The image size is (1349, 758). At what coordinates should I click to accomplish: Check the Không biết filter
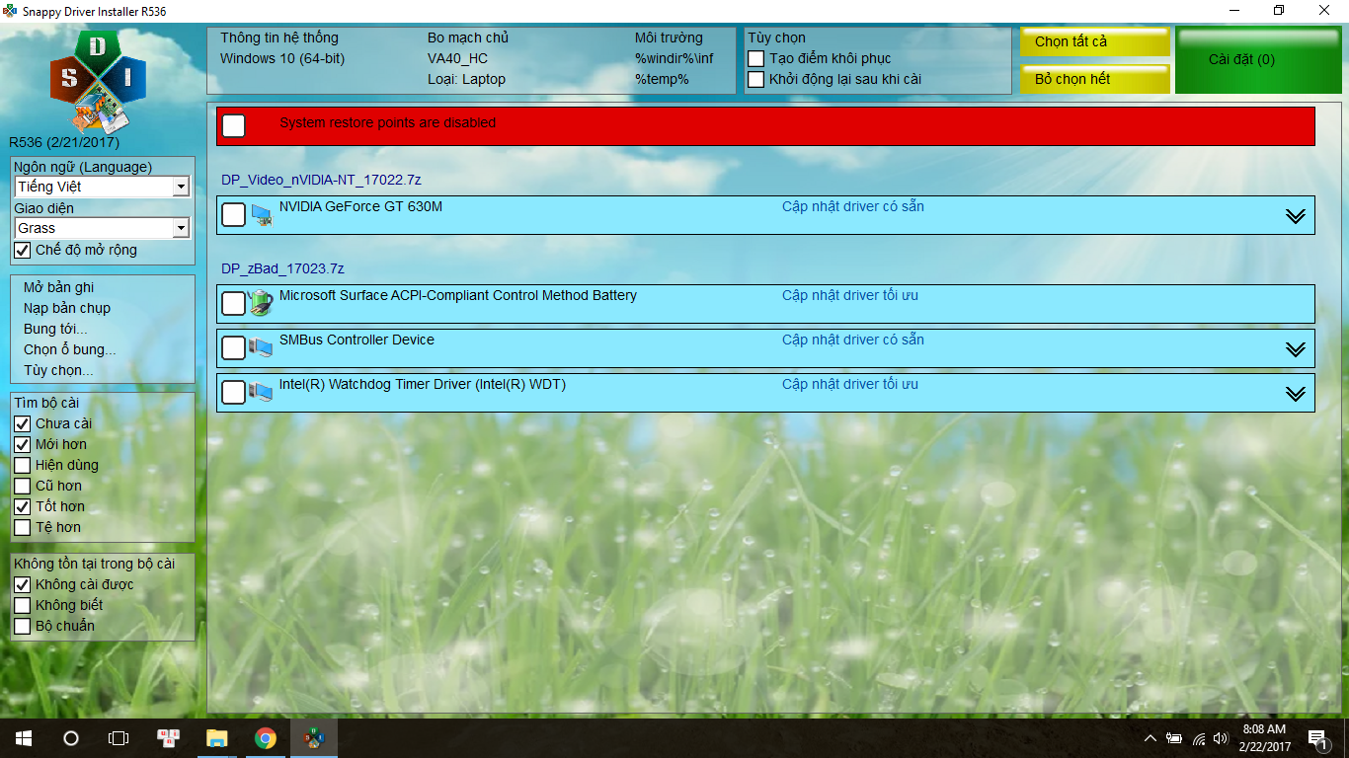point(23,605)
